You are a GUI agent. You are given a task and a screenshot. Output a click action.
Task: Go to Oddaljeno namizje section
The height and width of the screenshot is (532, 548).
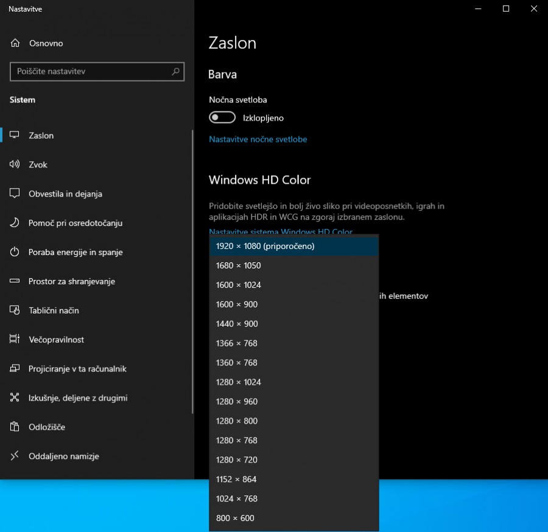(63, 456)
